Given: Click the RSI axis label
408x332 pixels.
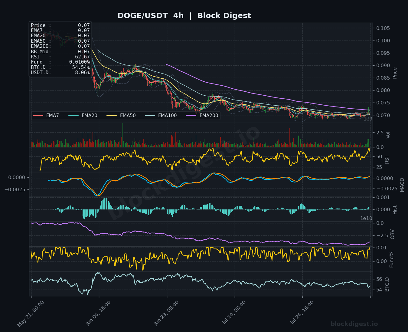Looking at the screenshot, I should [x=387, y=160].
